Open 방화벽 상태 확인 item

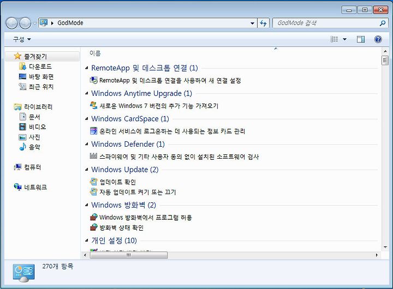[x=122, y=227]
